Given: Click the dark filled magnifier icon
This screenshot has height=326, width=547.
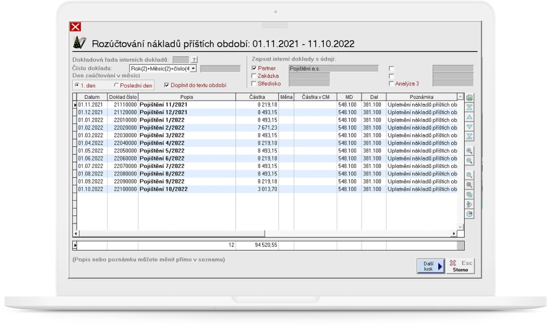Looking at the screenshot, I should (x=470, y=185).
